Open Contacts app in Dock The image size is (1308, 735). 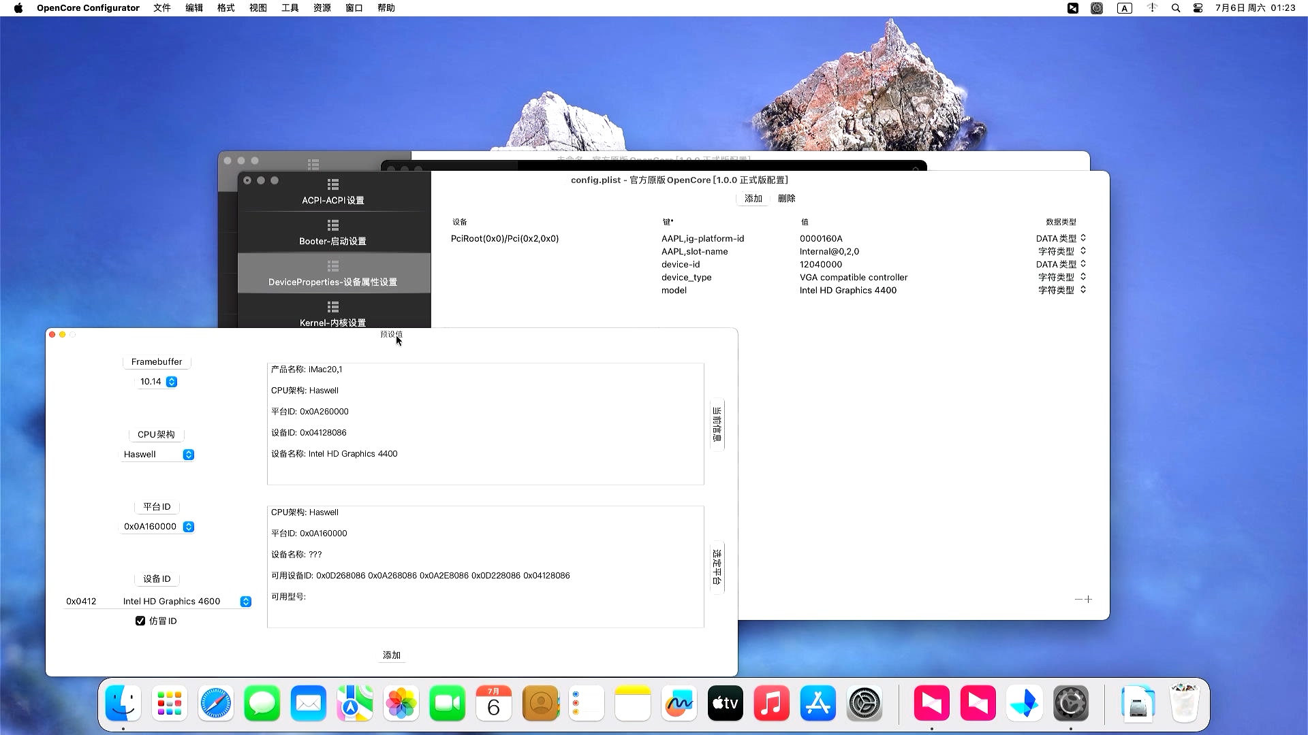point(540,703)
